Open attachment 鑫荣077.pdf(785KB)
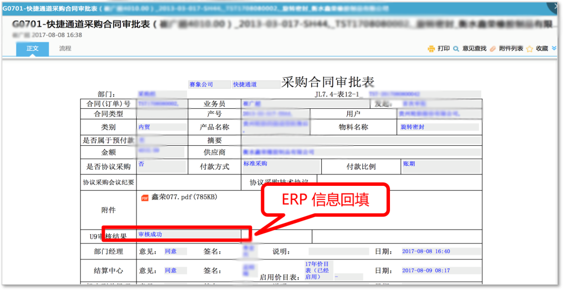The width and height of the screenshot is (563, 290). [x=184, y=197]
